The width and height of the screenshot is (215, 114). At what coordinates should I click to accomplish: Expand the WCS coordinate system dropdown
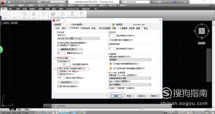(202, 43)
